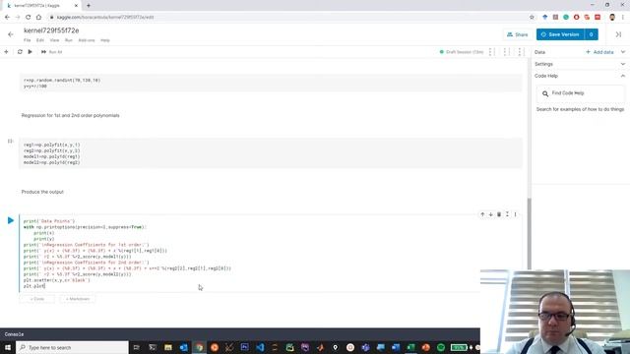Click the kernel729f55f72e notebook title

click(51, 30)
